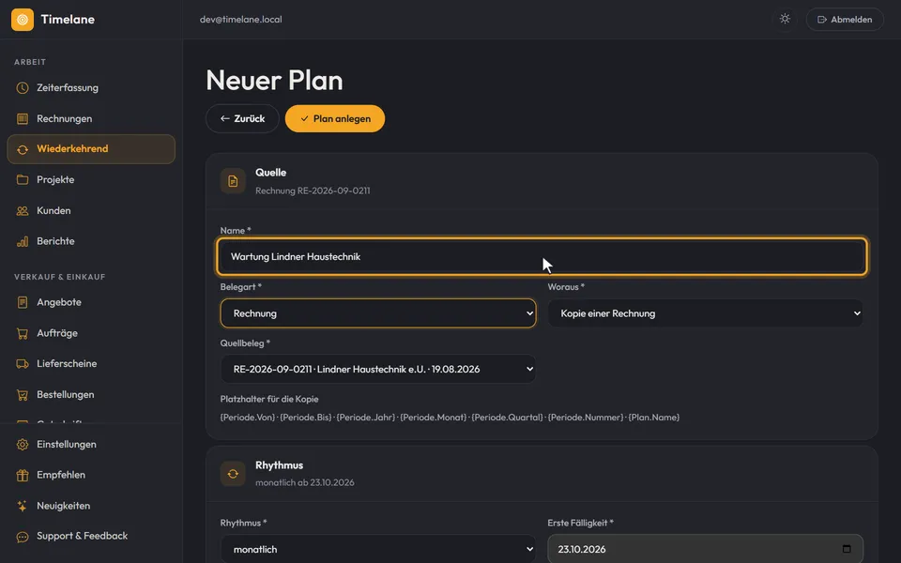Open the Projekte menu item

[91, 180]
